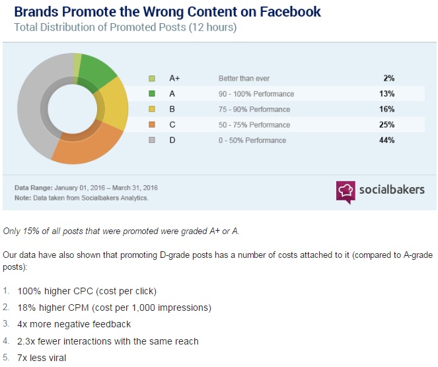
Task: Click the A+ light green legend swatch
Action: pos(151,78)
